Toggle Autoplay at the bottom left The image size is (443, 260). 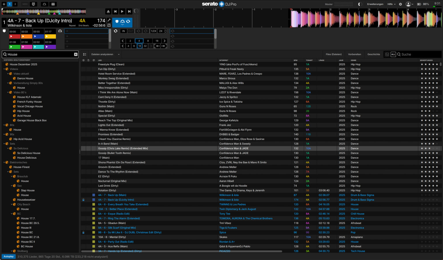[x=8, y=256]
